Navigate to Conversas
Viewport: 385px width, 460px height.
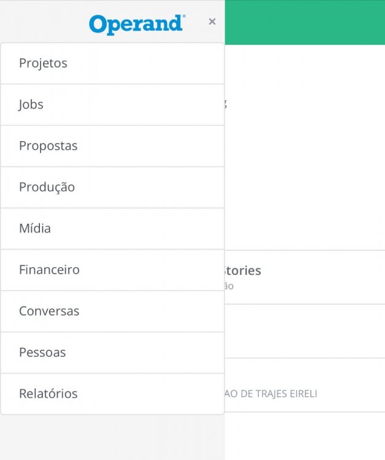click(112, 311)
